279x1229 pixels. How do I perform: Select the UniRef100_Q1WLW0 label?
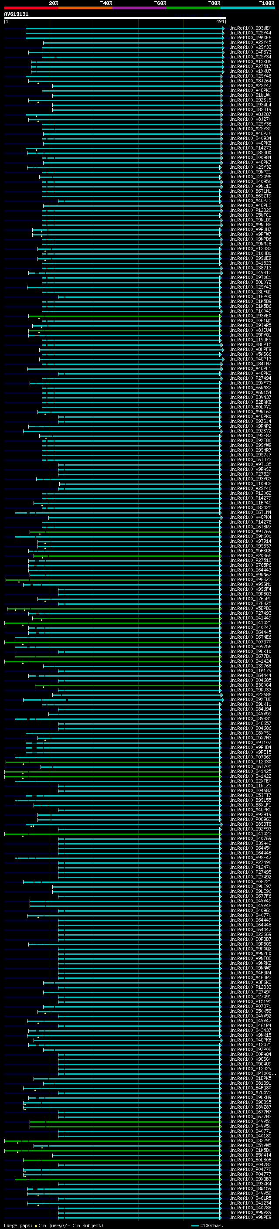pos(250,95)
